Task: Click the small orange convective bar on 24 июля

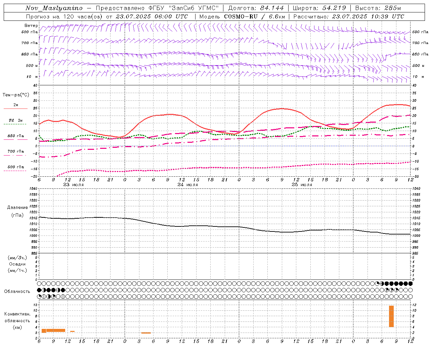Action: coord(146,333)
